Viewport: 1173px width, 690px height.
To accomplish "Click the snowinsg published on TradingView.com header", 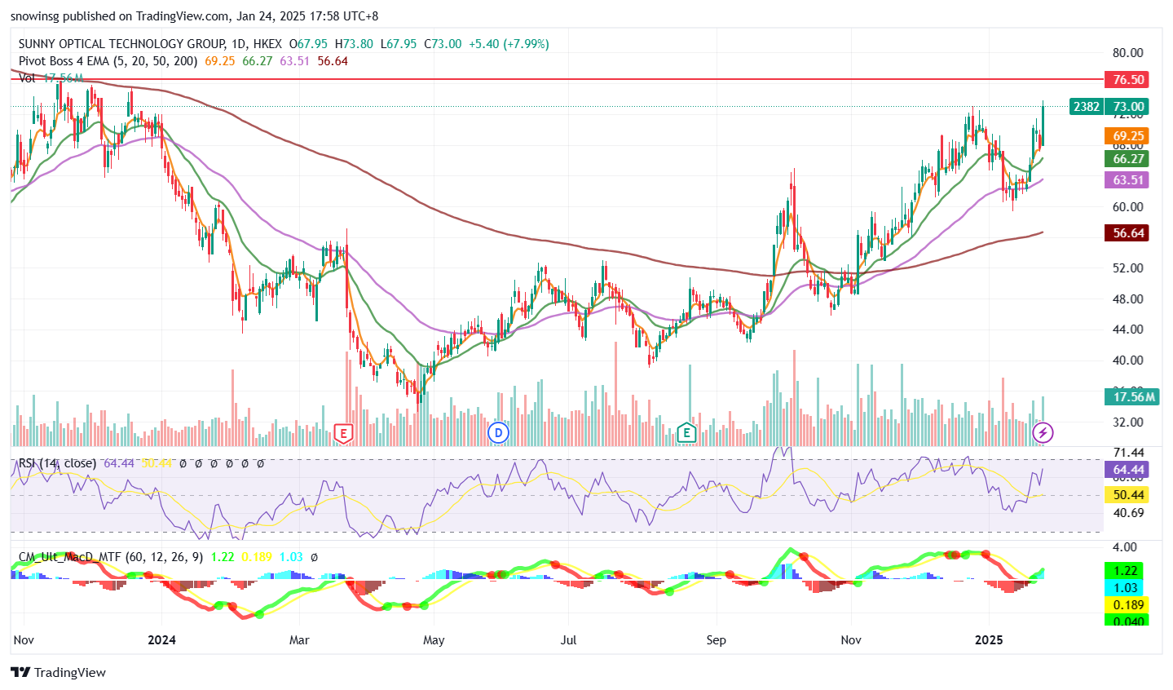I will point(194,16).
